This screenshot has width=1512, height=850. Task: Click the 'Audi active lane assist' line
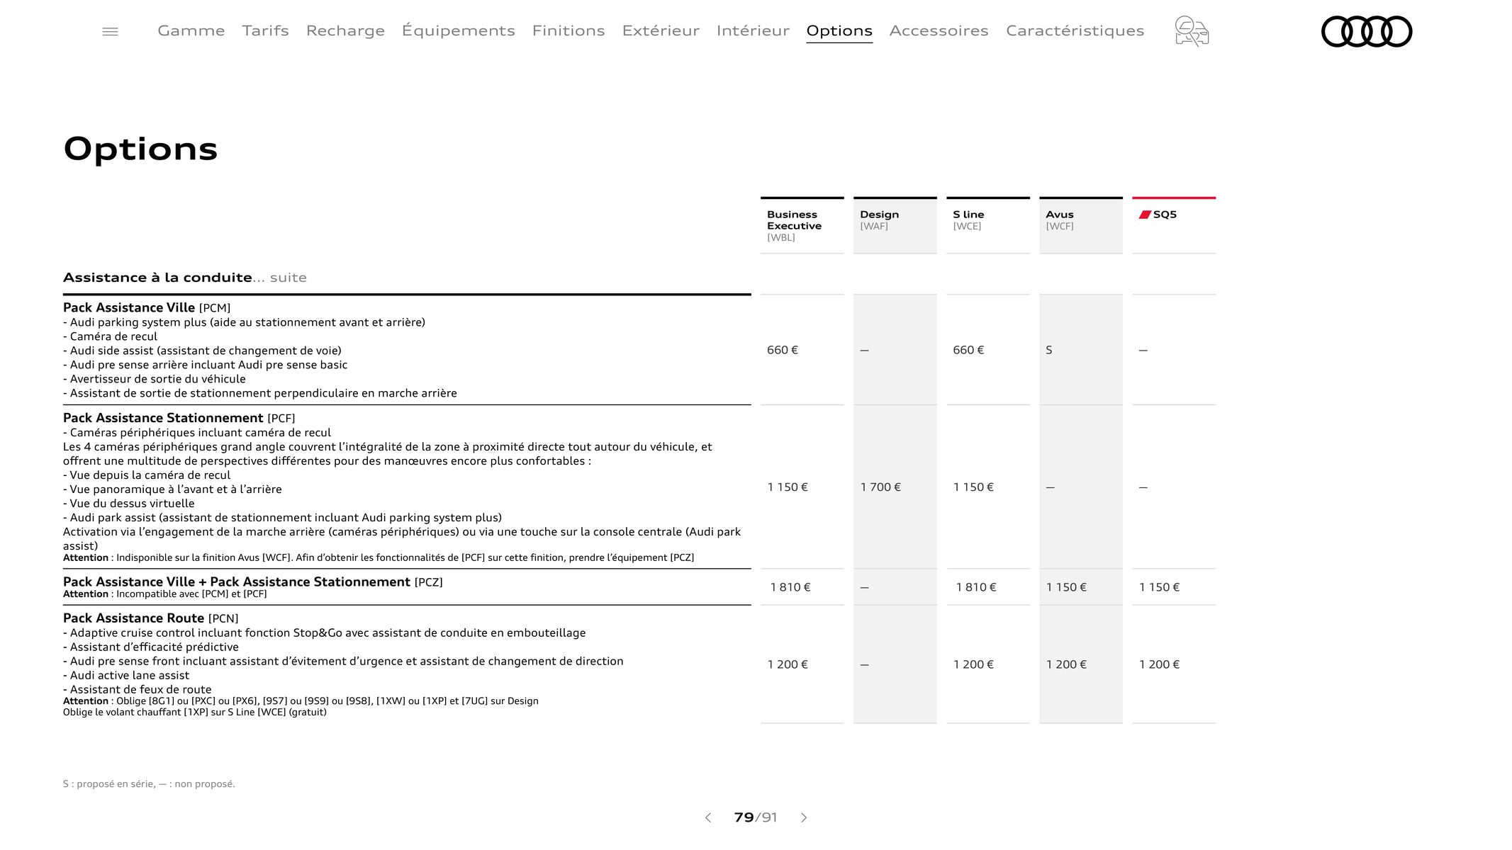(x=126, y=676)
